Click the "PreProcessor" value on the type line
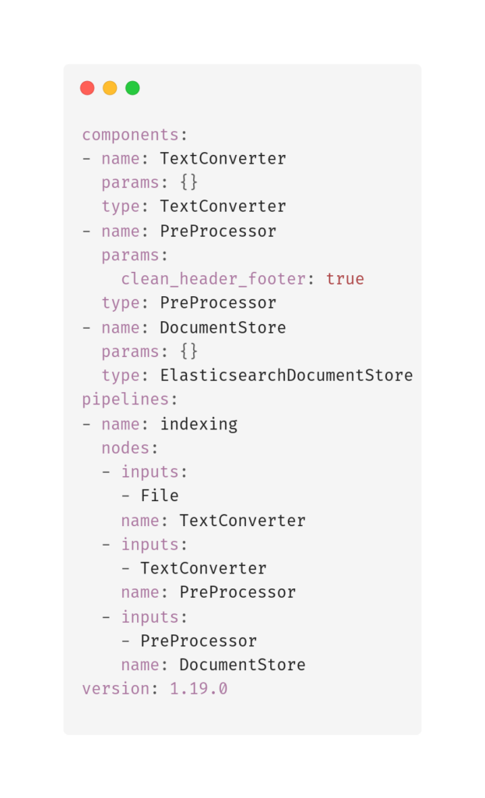 [218, 302]
